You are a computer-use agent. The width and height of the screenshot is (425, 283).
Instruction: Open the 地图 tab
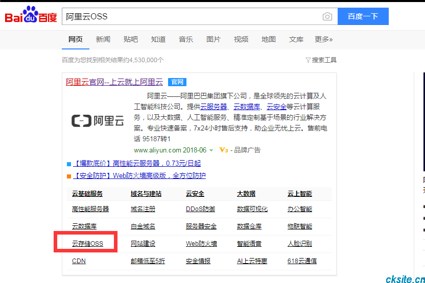coord(269,39)
